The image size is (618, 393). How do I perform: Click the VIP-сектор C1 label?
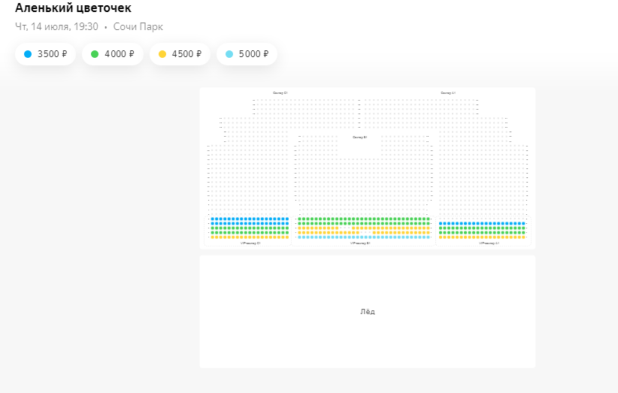coord(250,243)
